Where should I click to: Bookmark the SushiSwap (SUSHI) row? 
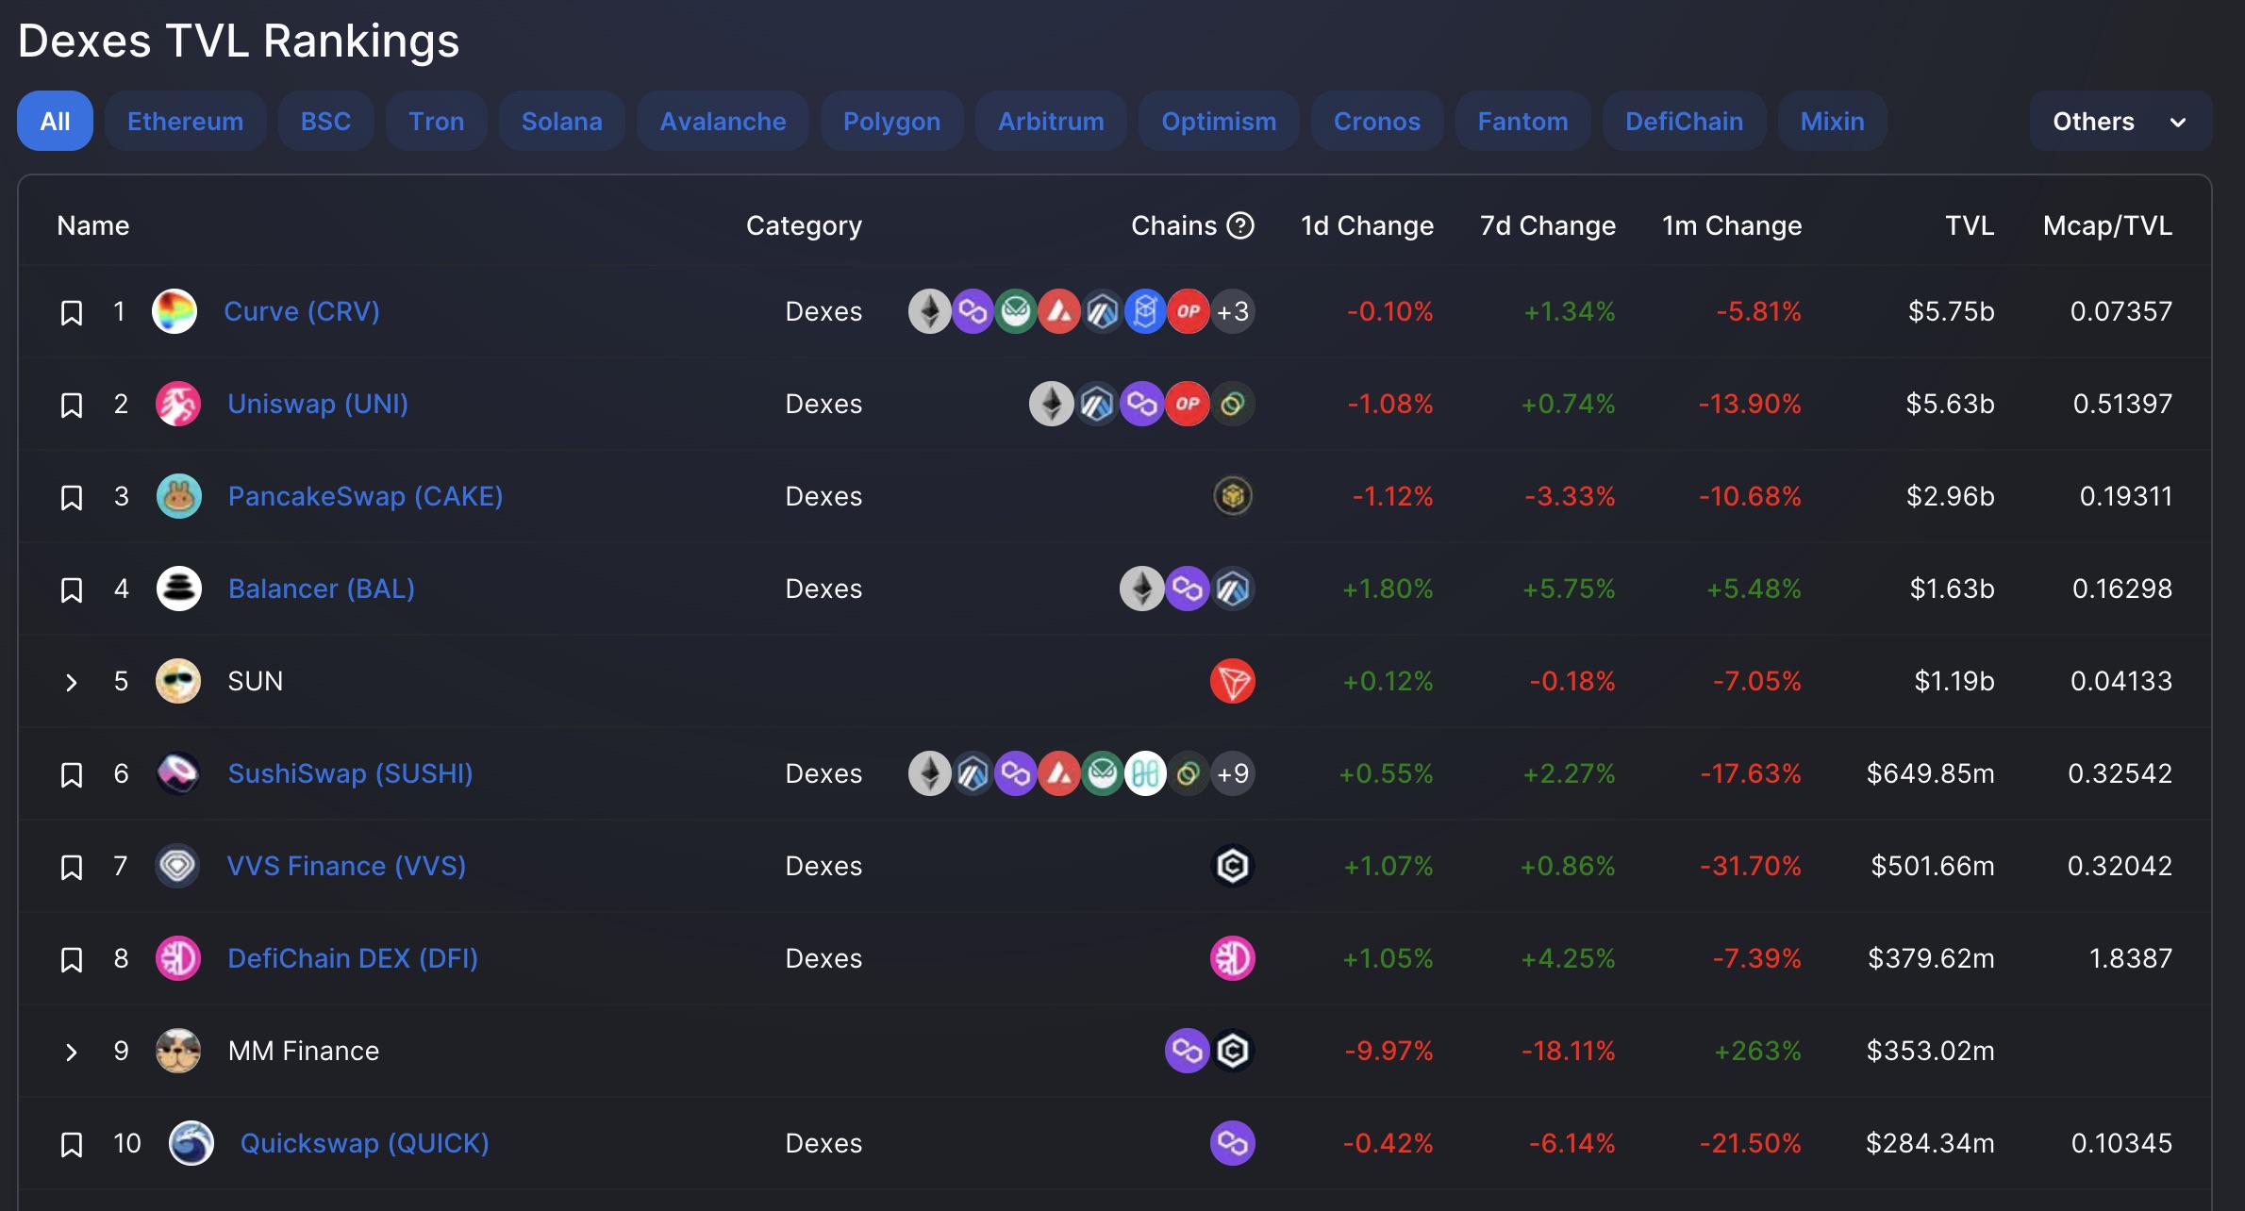click(72, 775)
